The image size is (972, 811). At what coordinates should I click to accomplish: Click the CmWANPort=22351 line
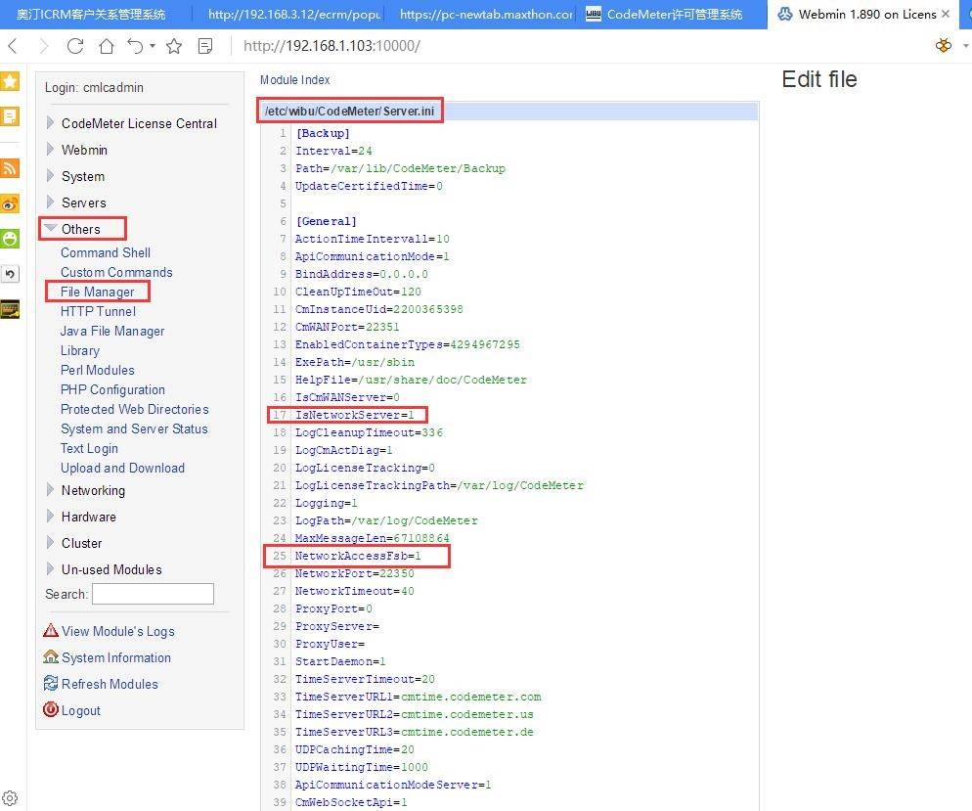click(x=347, y=327)
